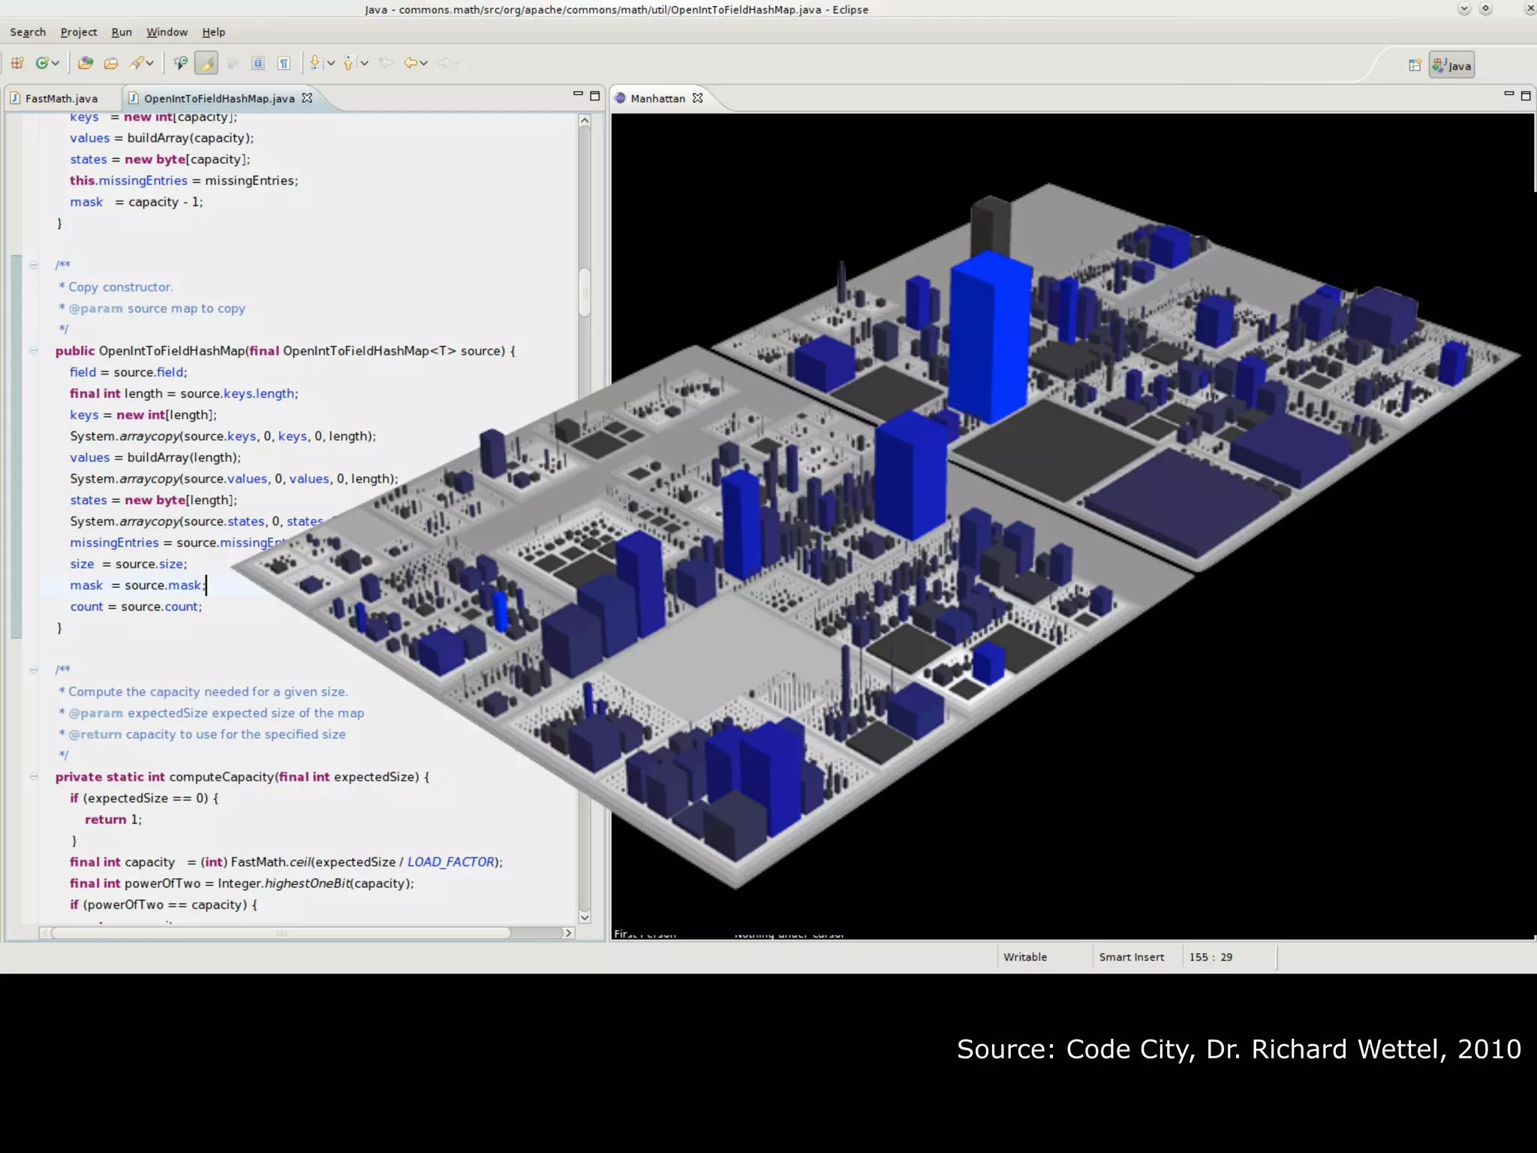Toggle the Mark Occurrences highlighter button

coord(206,63)
